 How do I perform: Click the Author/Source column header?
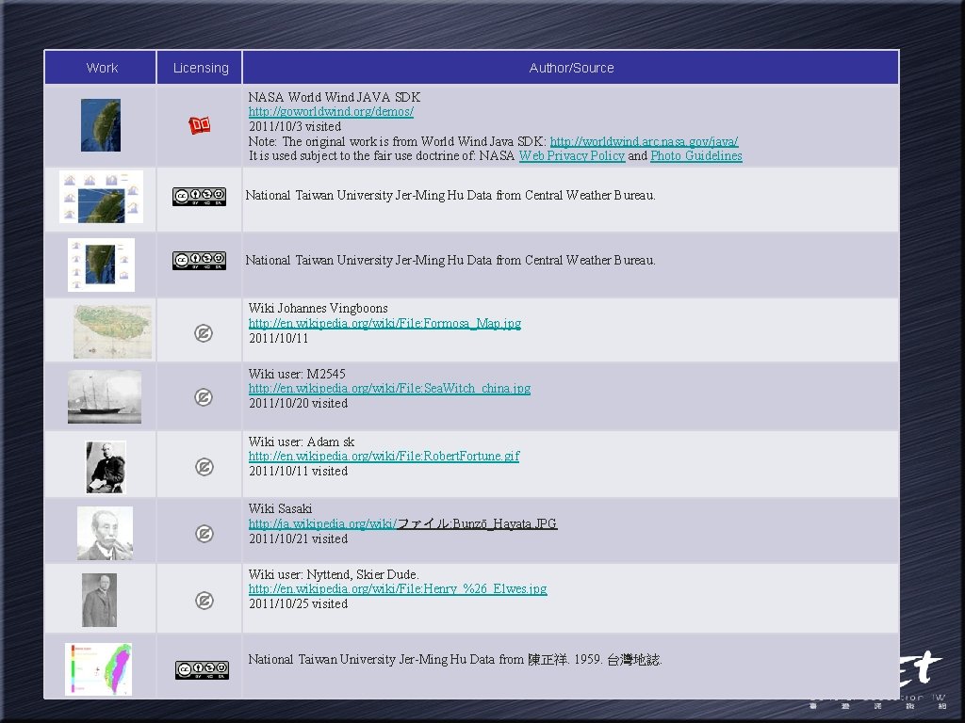pyautogui.click(x=571, y=68)
